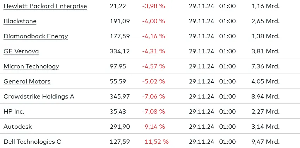Screen dimensions: 300x148
Task: Click General Motors' price 55,59
Action: [118, 82]
